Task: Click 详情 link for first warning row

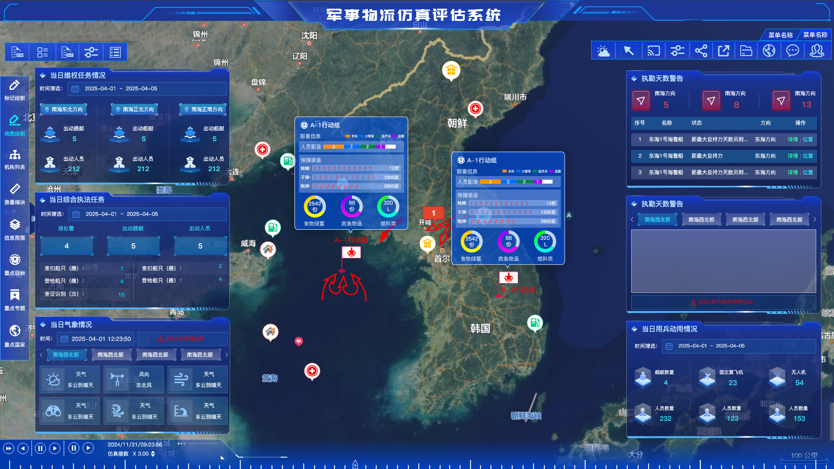Action: (793, 139)
